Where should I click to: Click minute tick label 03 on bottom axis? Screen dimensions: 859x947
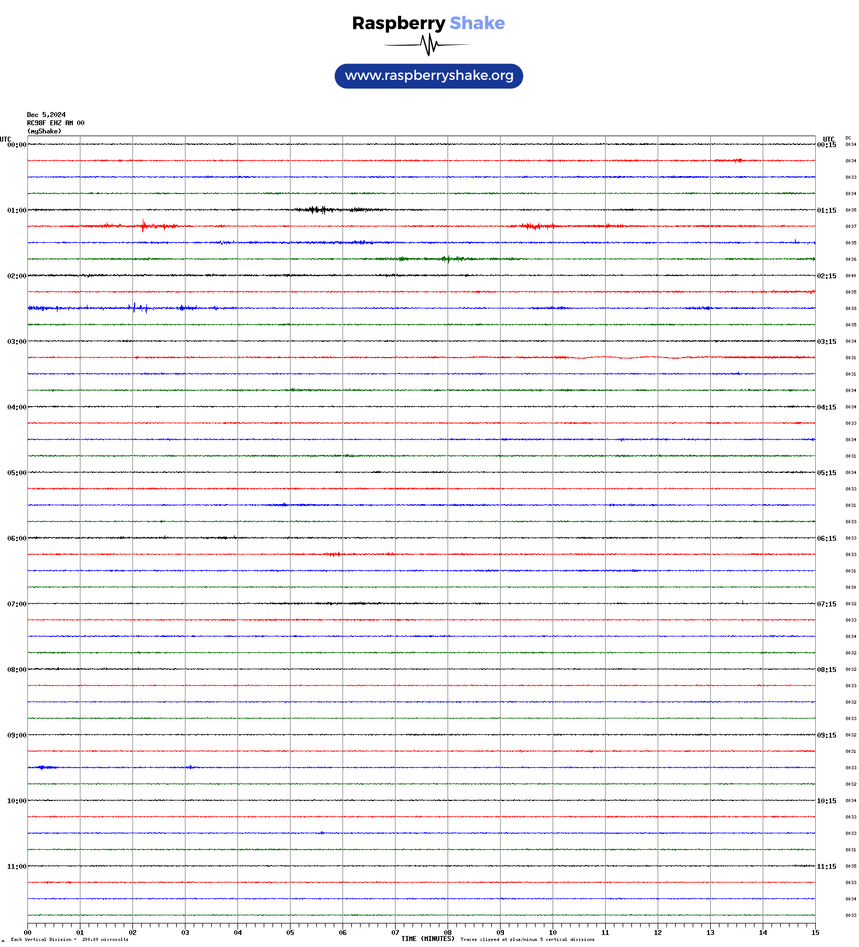click(x=185, y=933)
